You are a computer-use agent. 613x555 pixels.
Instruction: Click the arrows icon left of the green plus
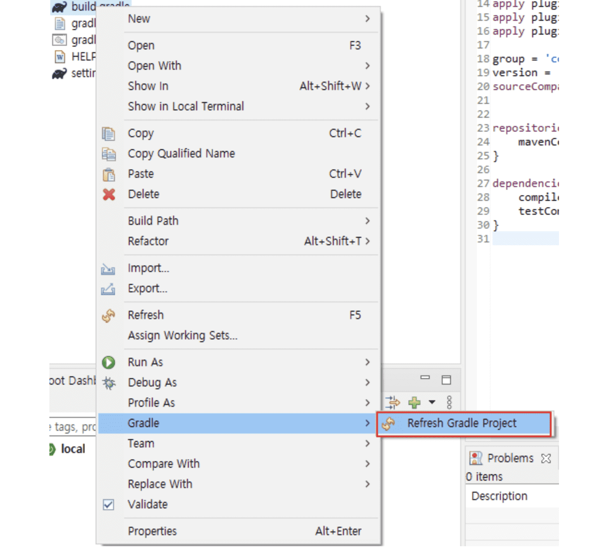[x=393, y=402]
